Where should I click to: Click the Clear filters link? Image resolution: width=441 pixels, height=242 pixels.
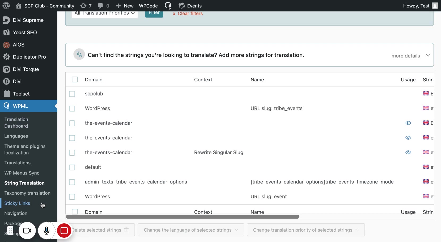click(x=188, y=14)
